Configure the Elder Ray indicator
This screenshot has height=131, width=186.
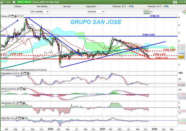coord(16,118)
